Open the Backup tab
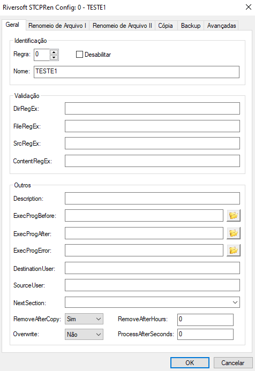255x371 pixels. tap(191, 26)
